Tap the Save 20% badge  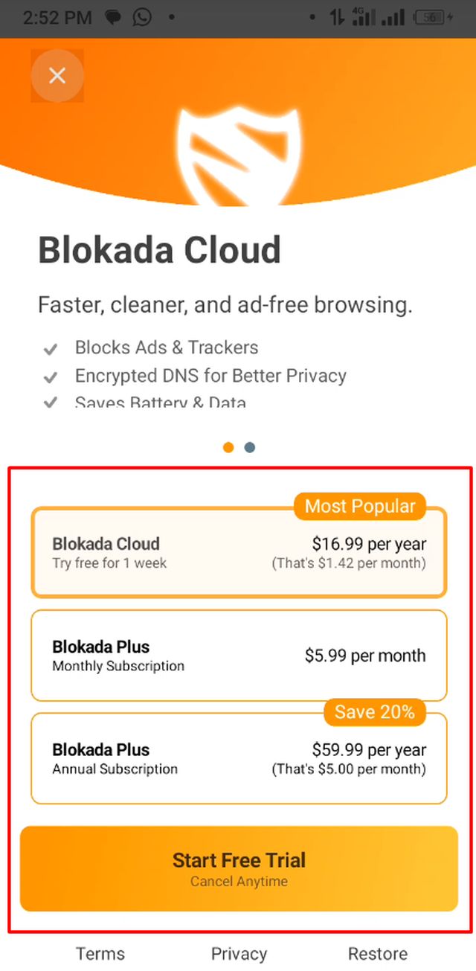click(374, 712)
